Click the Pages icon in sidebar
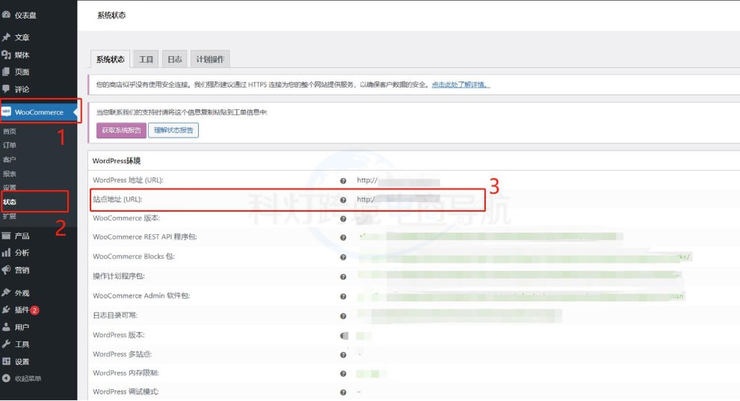 (x=7, y=72)
